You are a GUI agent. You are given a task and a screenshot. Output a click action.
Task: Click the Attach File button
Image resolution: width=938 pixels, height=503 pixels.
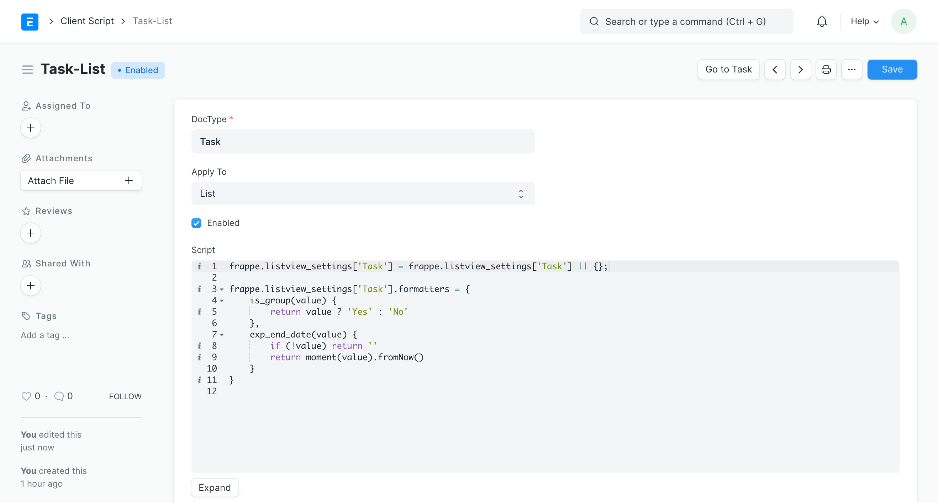[x=80, y=180]
